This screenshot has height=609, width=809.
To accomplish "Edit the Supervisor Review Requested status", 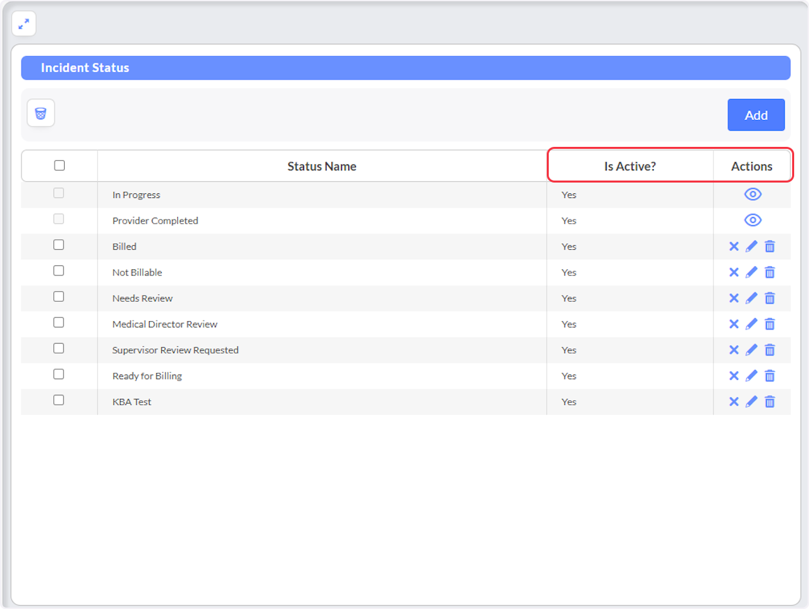I will click(x=752, y=350).
